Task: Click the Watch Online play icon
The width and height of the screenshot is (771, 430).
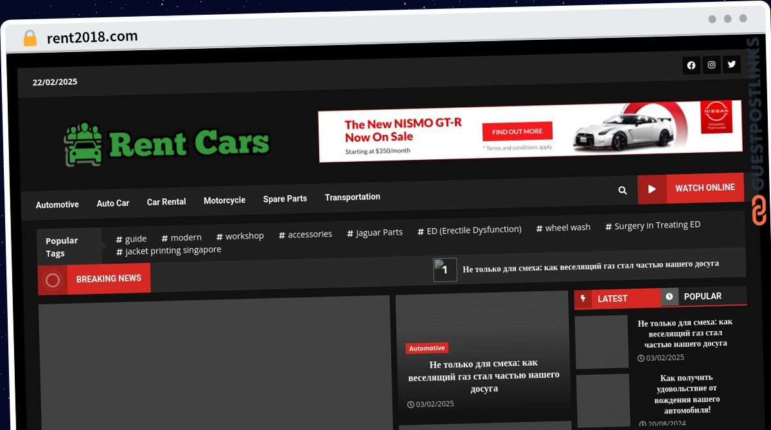Action: pyautogui.click(x=652, y=189)
